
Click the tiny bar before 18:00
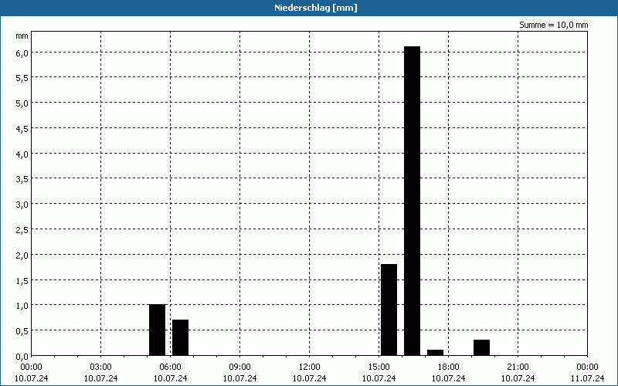click(x=435, y=353)
